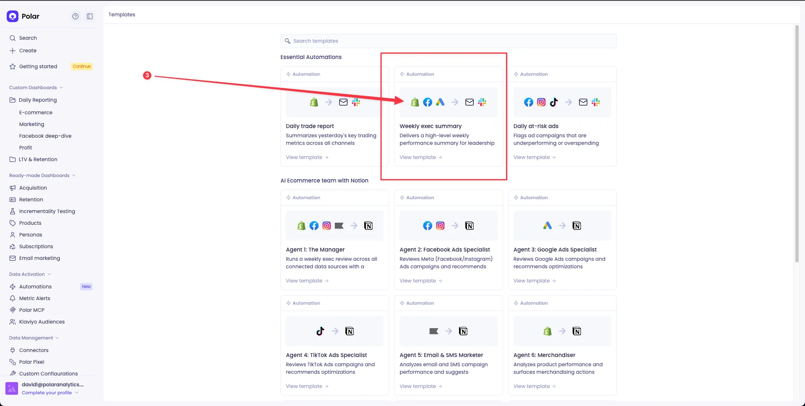
Task: Click the Personas person icon
Action: [x=13, y=235]
